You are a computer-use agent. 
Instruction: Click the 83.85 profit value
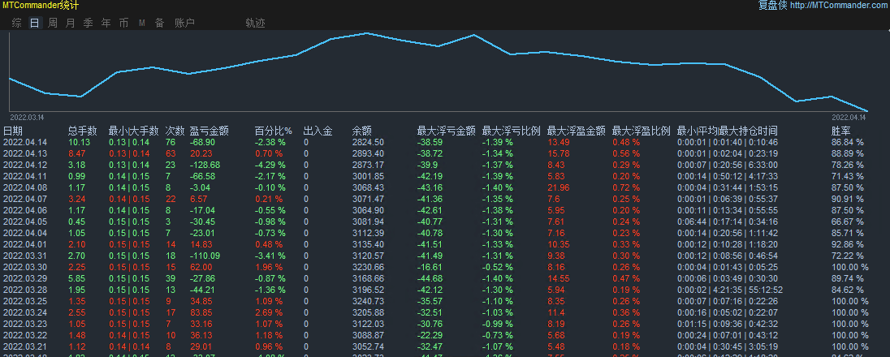tap(201, 312)
